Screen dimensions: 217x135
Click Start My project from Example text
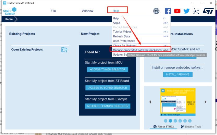(x=106, y=99)
